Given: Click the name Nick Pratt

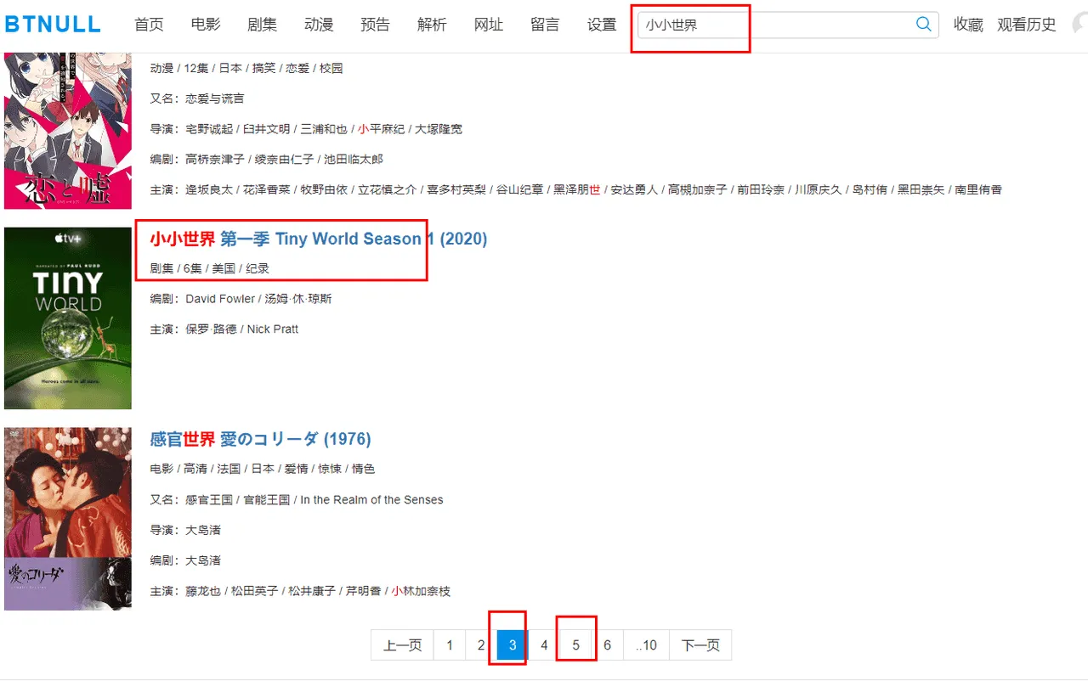Looking at the screenshot, I should tap(273, 329).
